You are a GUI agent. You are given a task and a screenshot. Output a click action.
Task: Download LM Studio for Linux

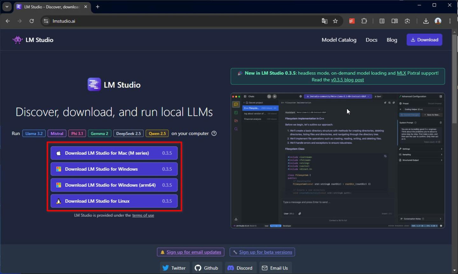coord(114,201)
